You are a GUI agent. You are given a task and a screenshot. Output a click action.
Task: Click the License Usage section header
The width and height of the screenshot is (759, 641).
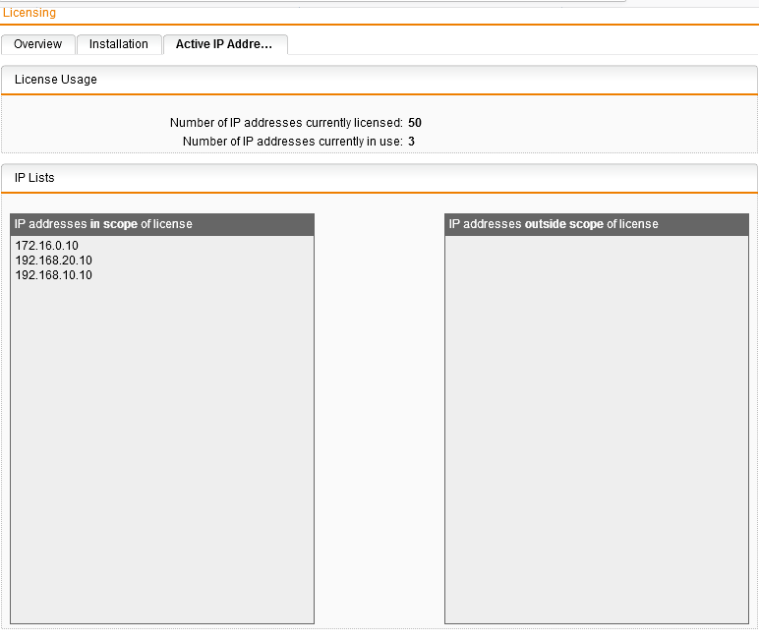tap(55, 80)
